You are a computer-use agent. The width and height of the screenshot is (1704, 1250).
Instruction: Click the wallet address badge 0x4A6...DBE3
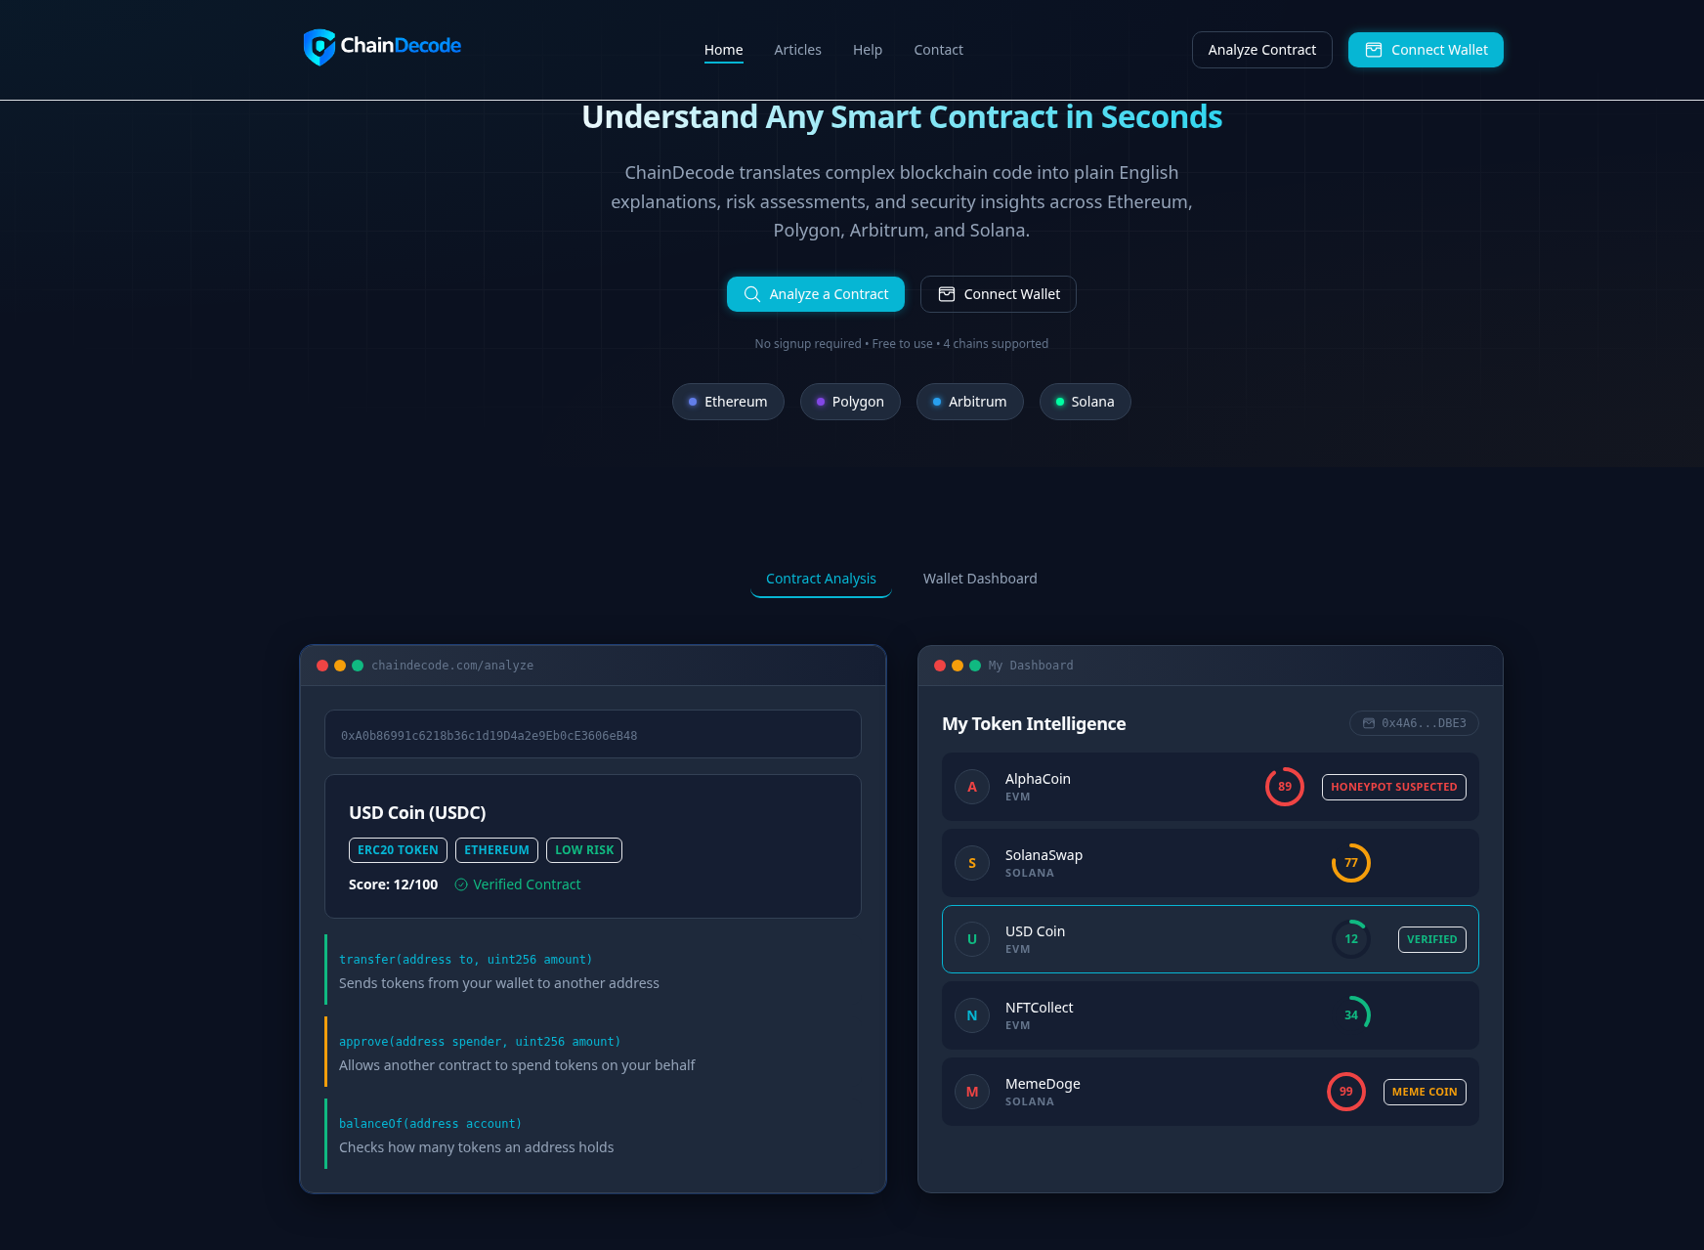point(1414,723)
